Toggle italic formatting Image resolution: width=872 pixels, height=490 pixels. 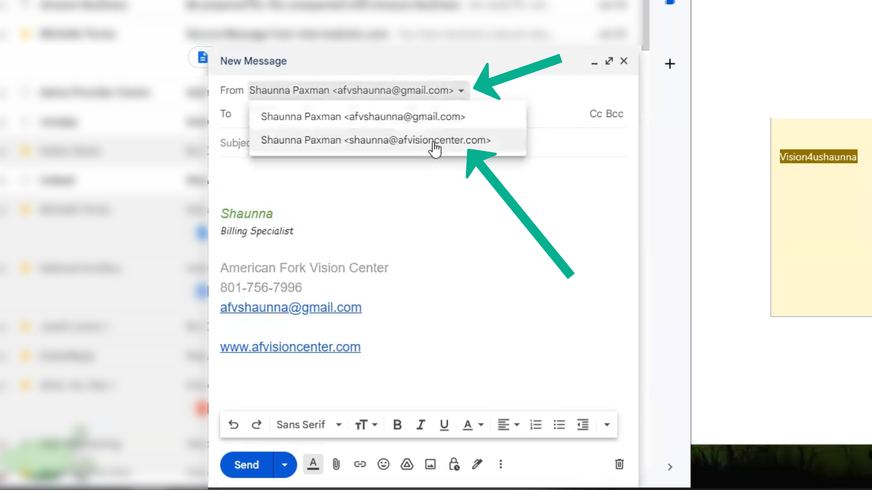(x=421, y=425)
